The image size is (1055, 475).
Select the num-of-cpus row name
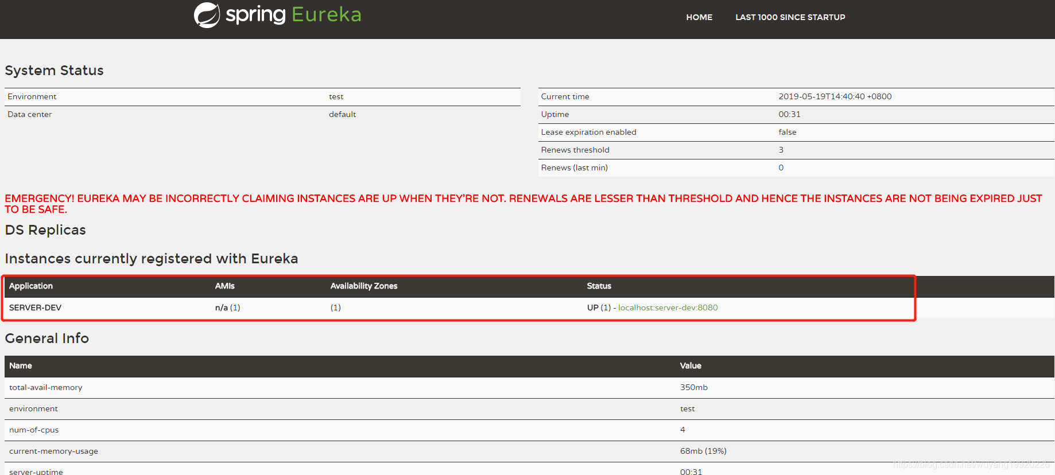pos(34,430)
